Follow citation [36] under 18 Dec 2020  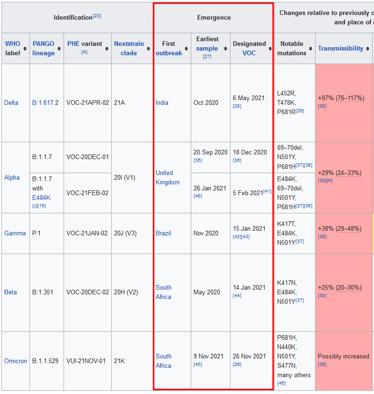click(237, 161)
